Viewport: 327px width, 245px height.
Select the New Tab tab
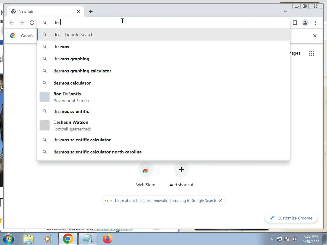pyautogui.click(x=45, y=11)
